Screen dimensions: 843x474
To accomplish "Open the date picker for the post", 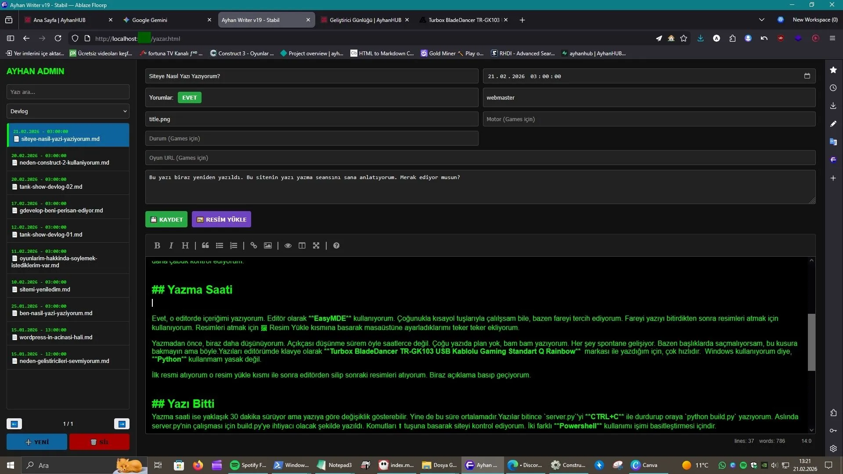I will click(x=807, y=76).
